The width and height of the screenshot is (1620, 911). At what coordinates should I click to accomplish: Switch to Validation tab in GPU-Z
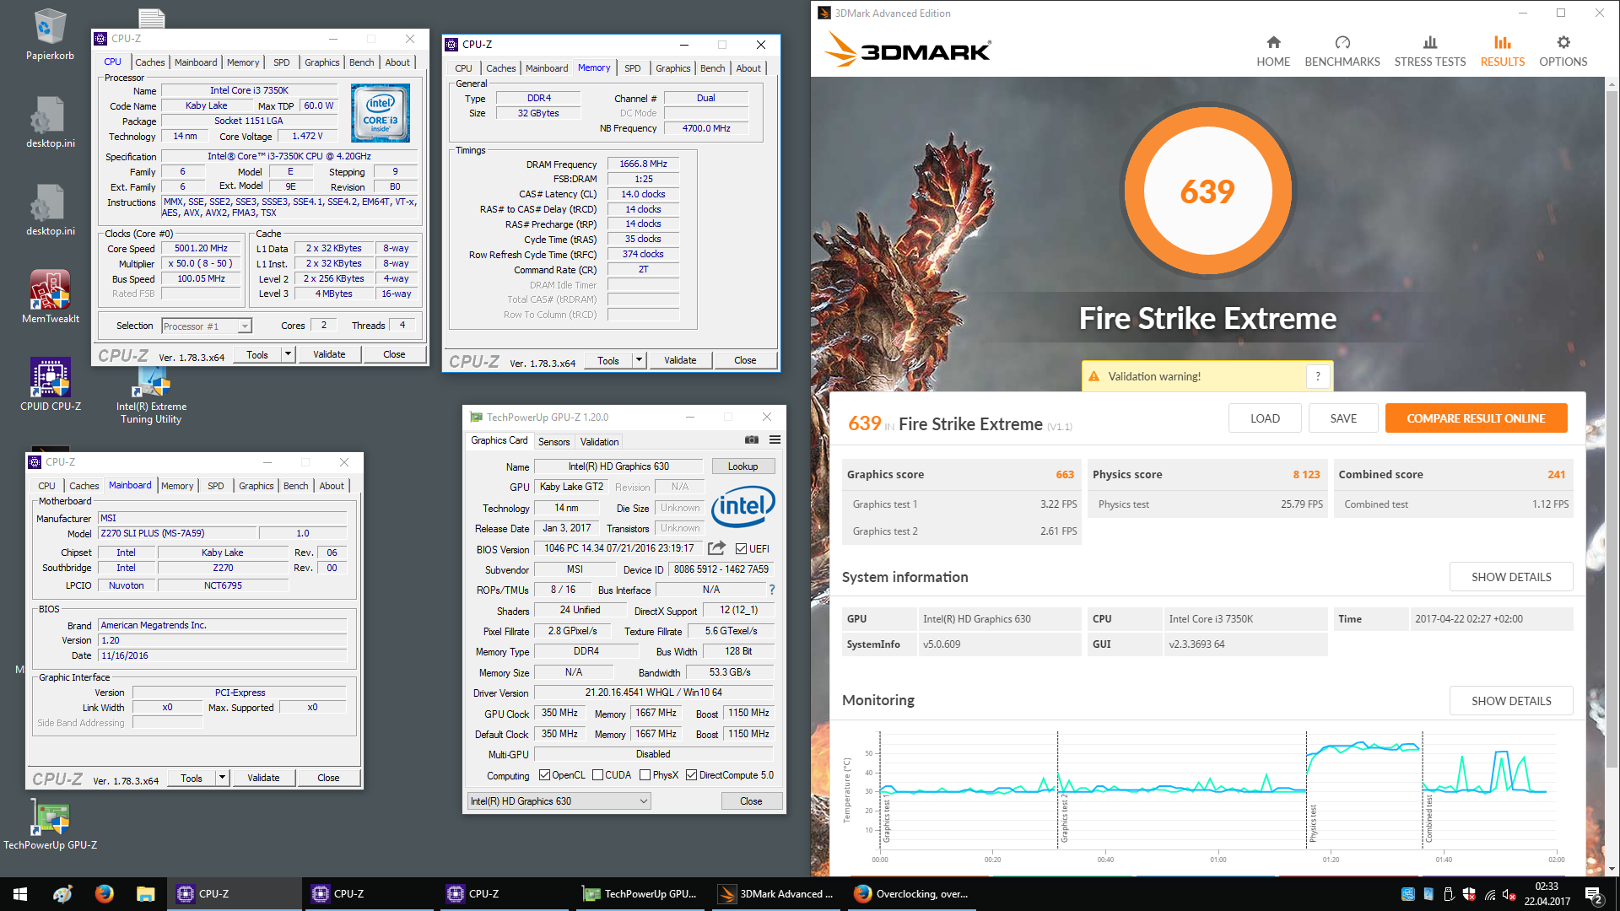coord(599,442)
